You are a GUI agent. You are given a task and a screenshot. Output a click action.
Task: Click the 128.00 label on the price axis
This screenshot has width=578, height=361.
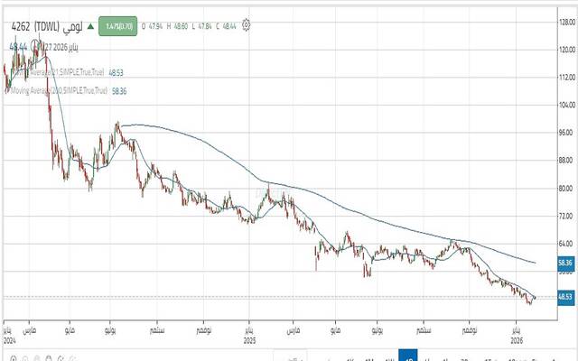pyautogui.click(x=566, y=22)
